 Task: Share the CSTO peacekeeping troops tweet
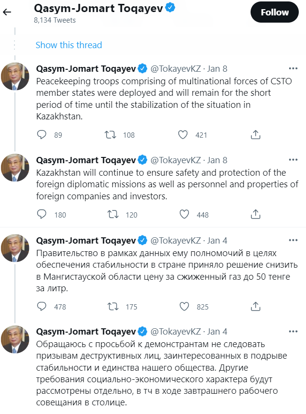(x=256, y=135)
